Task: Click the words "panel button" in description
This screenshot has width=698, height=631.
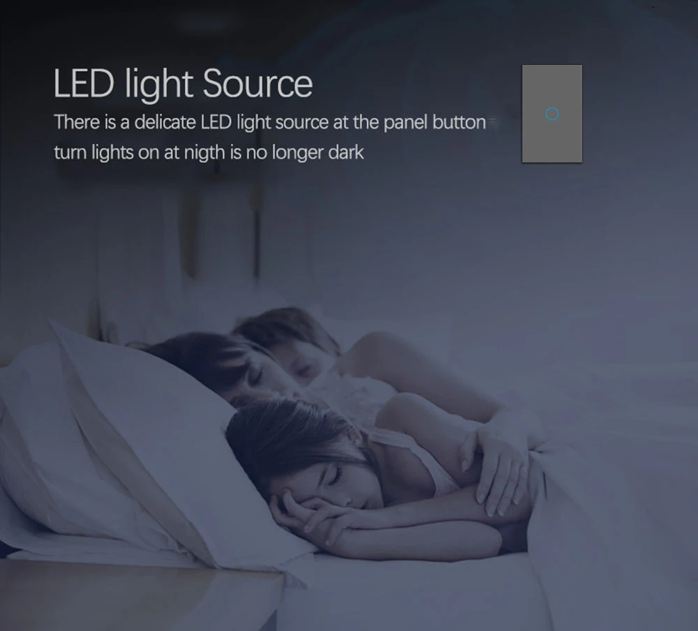Action: point(434,122)
